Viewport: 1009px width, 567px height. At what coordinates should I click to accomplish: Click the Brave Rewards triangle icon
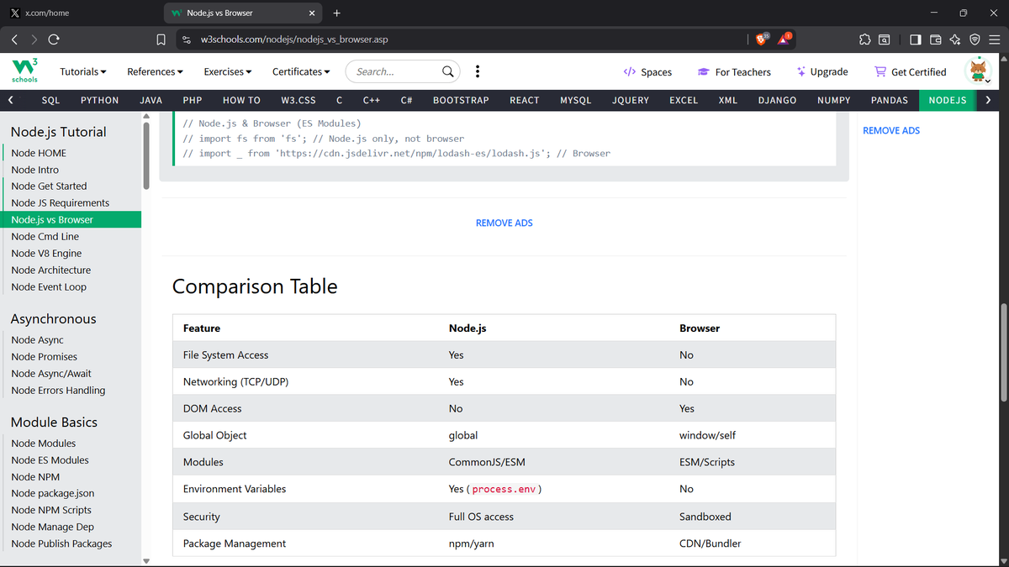pyautogui.click(x=783, y=39)
